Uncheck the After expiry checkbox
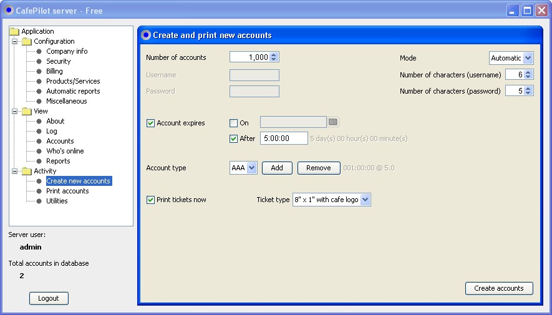Screen dimensions: 552x315 (x=233, y=138)
